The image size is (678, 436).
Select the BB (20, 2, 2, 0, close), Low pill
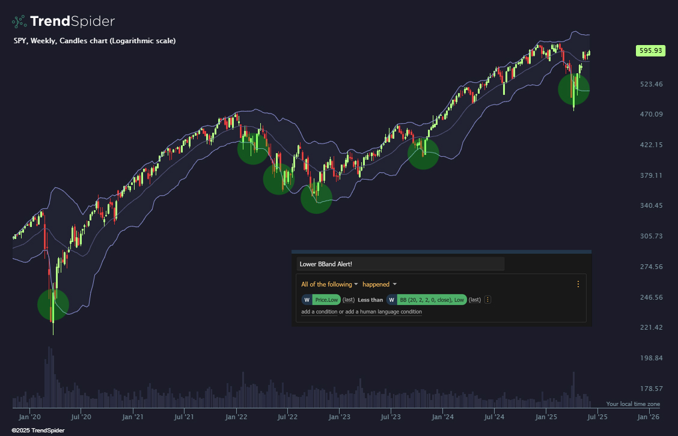click(x=432, y=300)
